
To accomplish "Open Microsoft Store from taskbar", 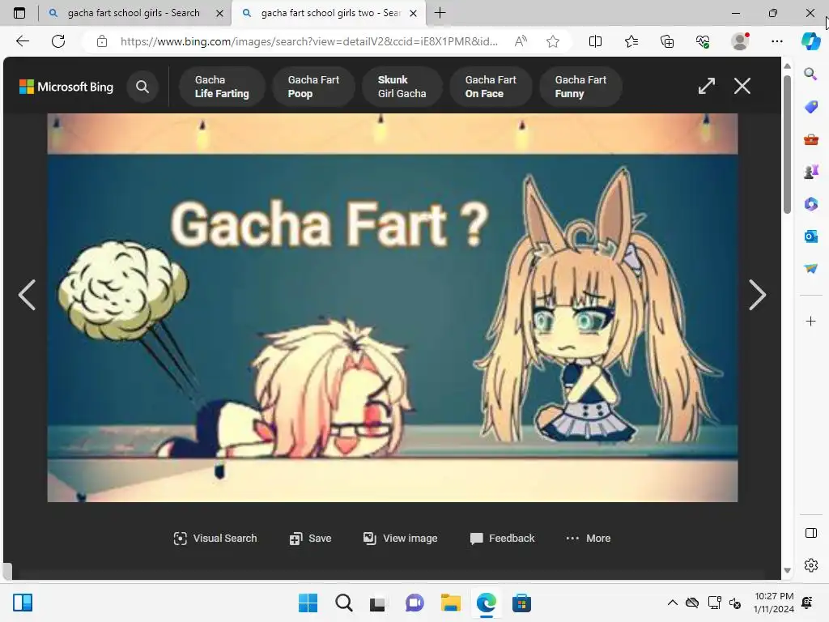I will tap(521, 603).
